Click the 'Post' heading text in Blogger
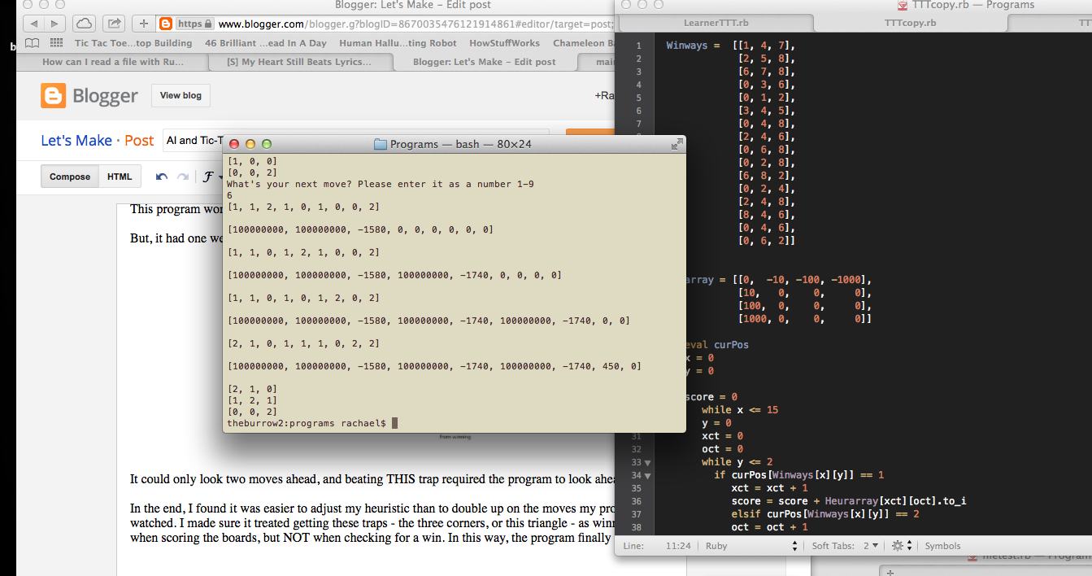1092x576 pixels. point(139,141)
